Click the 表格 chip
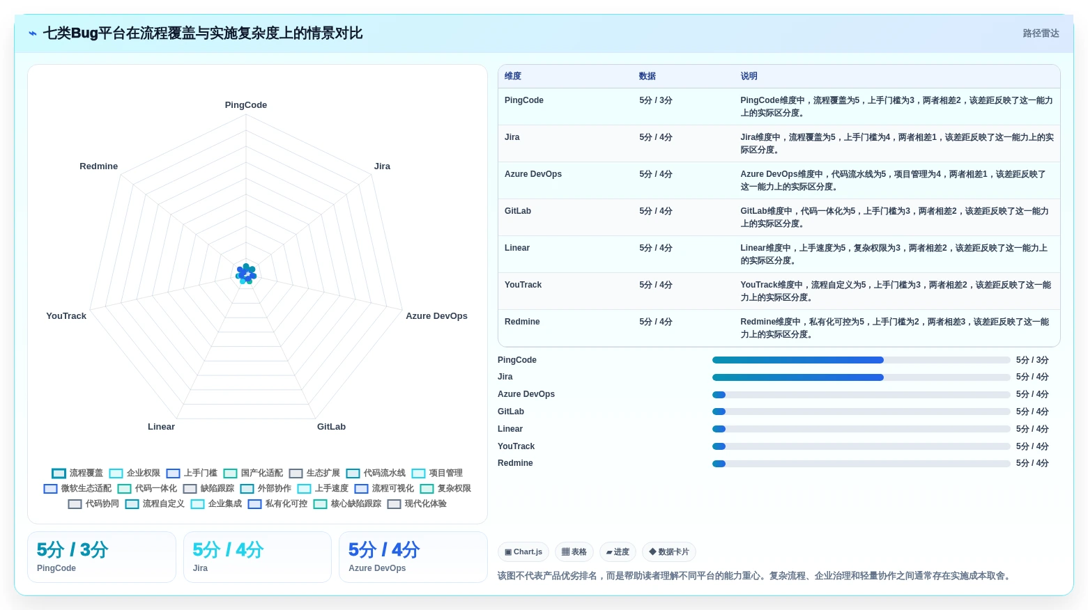The height and width of the screenshot is (610, 1088). pos(574,552)
